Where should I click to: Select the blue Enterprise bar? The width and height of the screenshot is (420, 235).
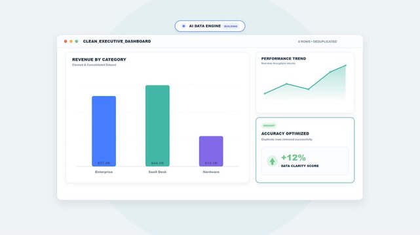(104, 131)
